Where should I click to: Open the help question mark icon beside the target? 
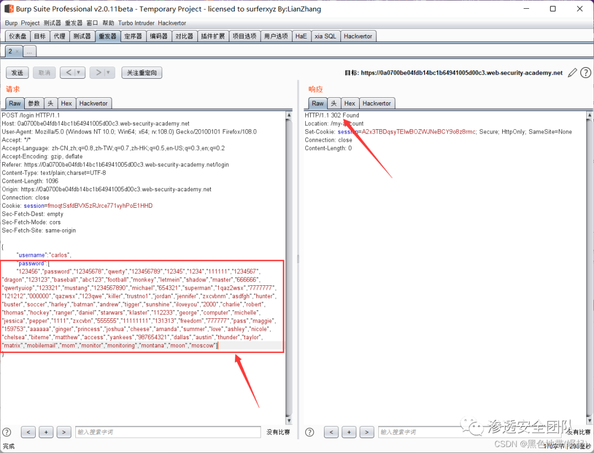pos(586,73)
